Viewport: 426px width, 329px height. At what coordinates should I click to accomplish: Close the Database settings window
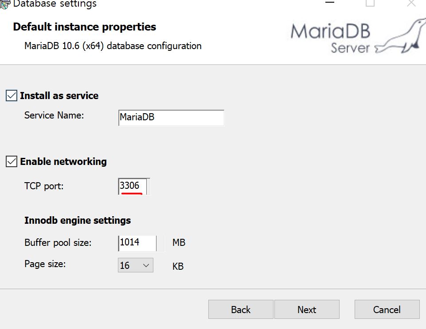point(411,3)
